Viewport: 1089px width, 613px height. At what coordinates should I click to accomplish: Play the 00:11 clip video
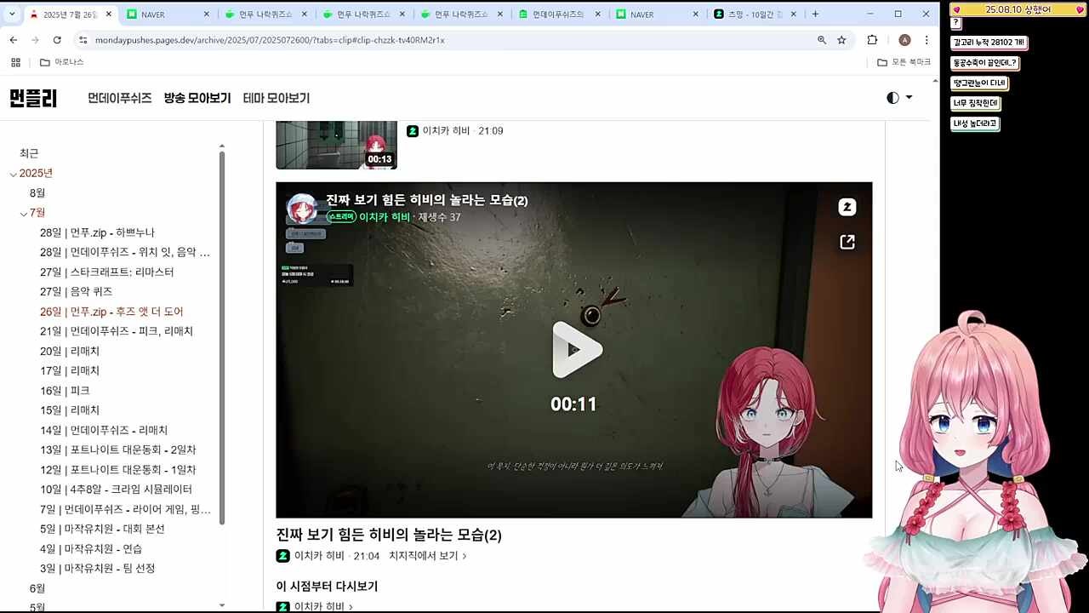577,350
